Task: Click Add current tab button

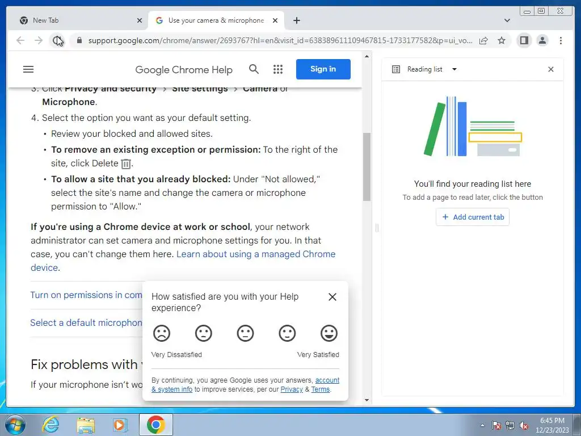Action: pyautogui.click(x=473, y=217)
